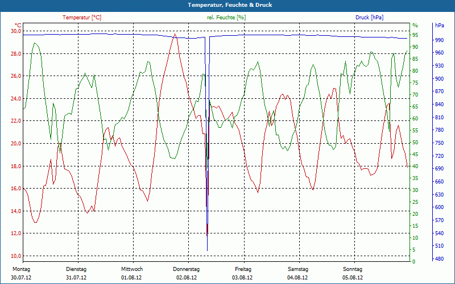The height and width of the screenshot is (284, 455).
Task: Click the '65' value on the green humidity axis
Action: (415, 107)
